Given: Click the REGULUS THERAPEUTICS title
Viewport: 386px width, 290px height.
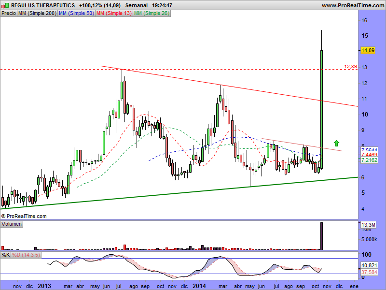Looking at the screenshot, I should coord(43,5).
